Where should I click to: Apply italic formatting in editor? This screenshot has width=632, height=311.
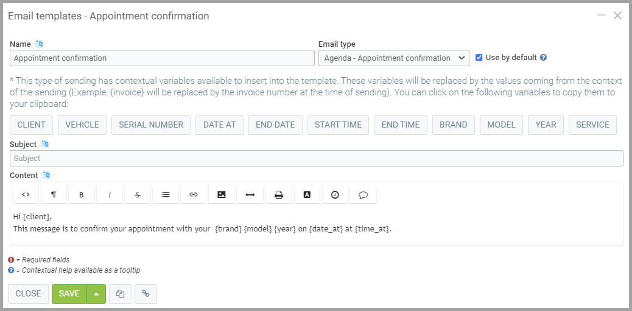pyautogui.click(x=110, y=194)
